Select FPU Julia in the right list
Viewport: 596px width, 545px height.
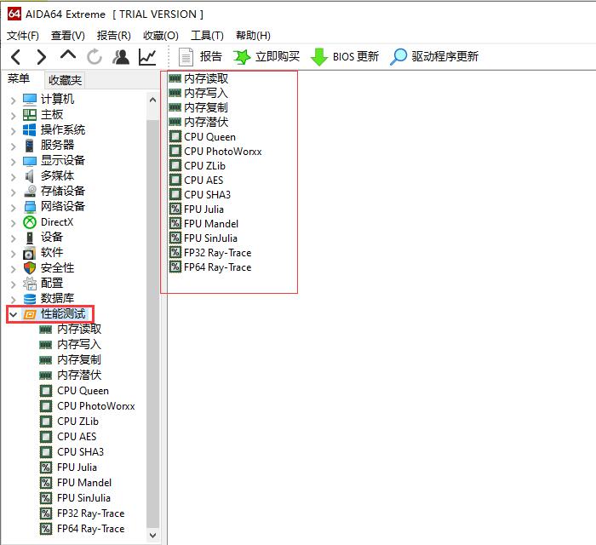[203, 209]
